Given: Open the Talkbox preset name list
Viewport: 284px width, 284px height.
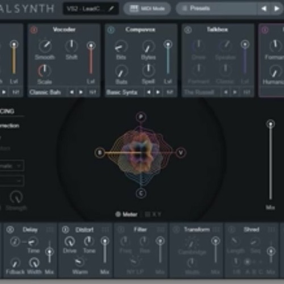Looking at the screenshot, I should point(199,92).
